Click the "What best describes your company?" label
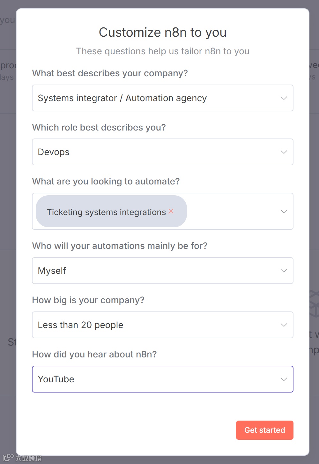This screenshot has height=464, width=319. (x=110, y=73)
